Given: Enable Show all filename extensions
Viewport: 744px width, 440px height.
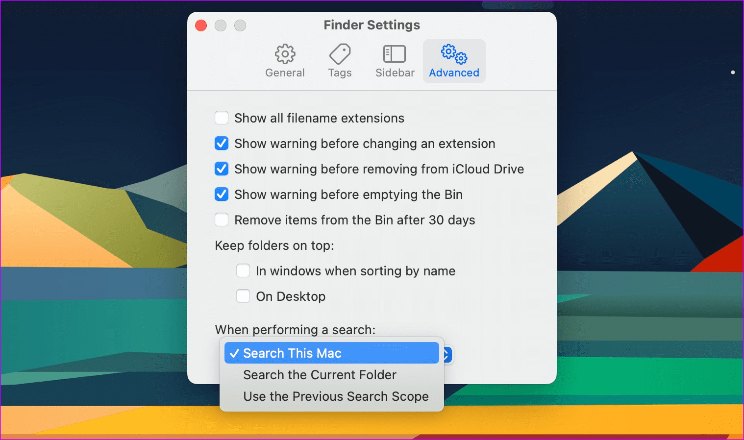Looking at the screenshot, I should click(x=222, y=118).
